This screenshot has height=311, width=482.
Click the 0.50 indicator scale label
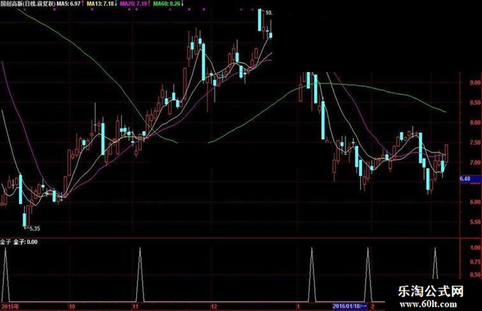pos(475,275)
